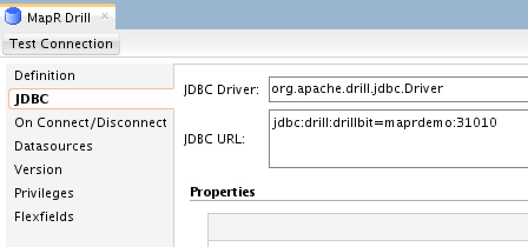528x247 pixels.
Task: Click the Test Connection button
Action: point(61,44)
